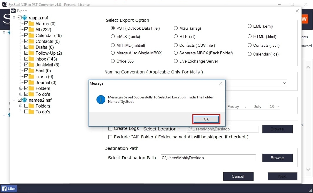Select Merge All to Single MBOX option
Image resolution: width=313 pixels, height=193 pixels.
click(x=113, y=53)
